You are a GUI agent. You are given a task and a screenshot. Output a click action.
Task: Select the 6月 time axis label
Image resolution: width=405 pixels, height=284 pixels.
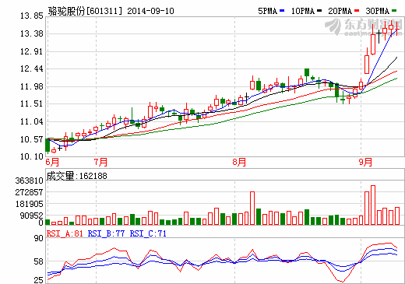coord(52,162)
